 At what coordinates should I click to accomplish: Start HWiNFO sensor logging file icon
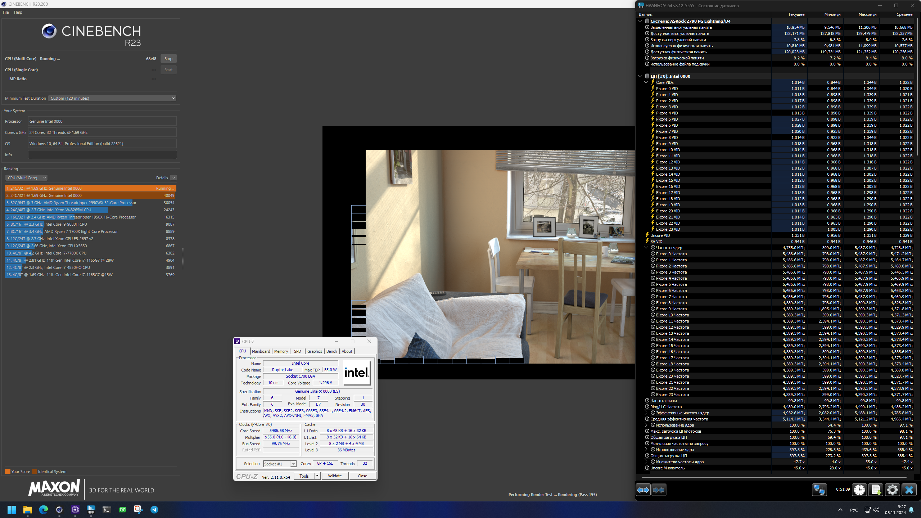click(x=876, y=490)
